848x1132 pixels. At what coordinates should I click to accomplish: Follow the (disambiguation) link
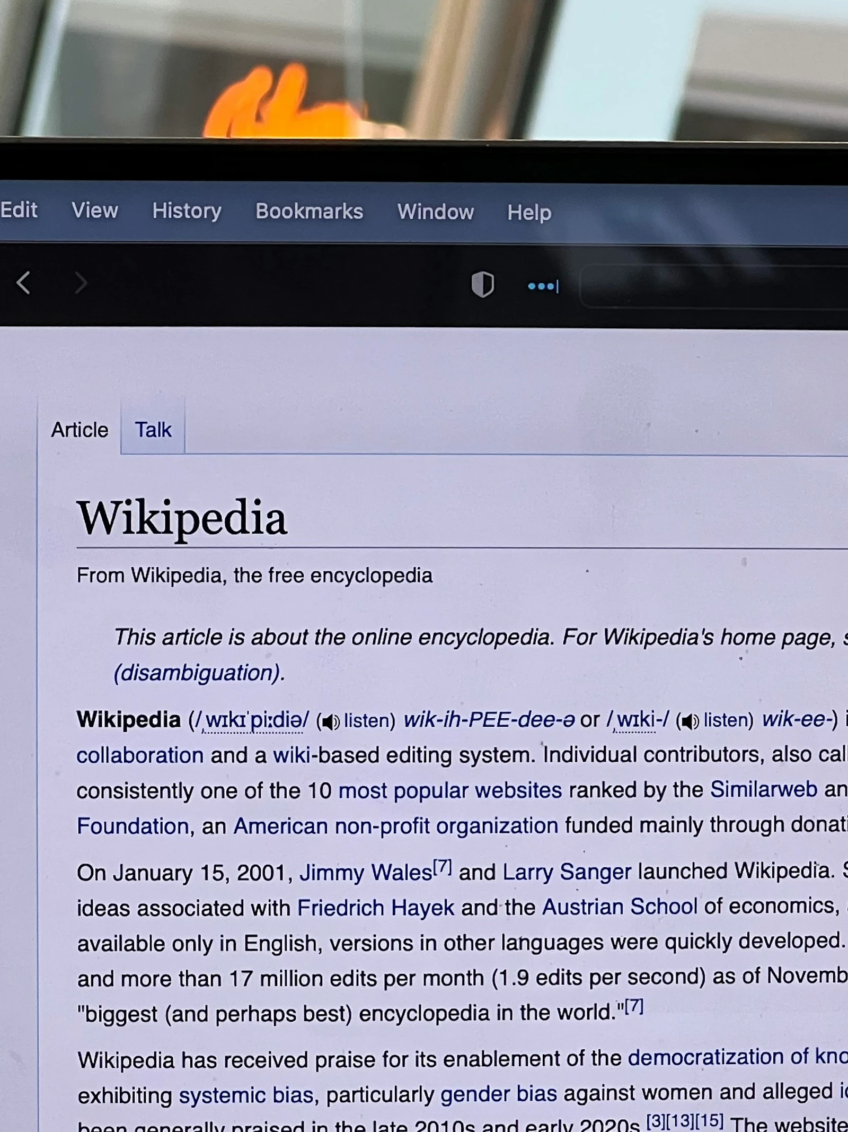198,673
